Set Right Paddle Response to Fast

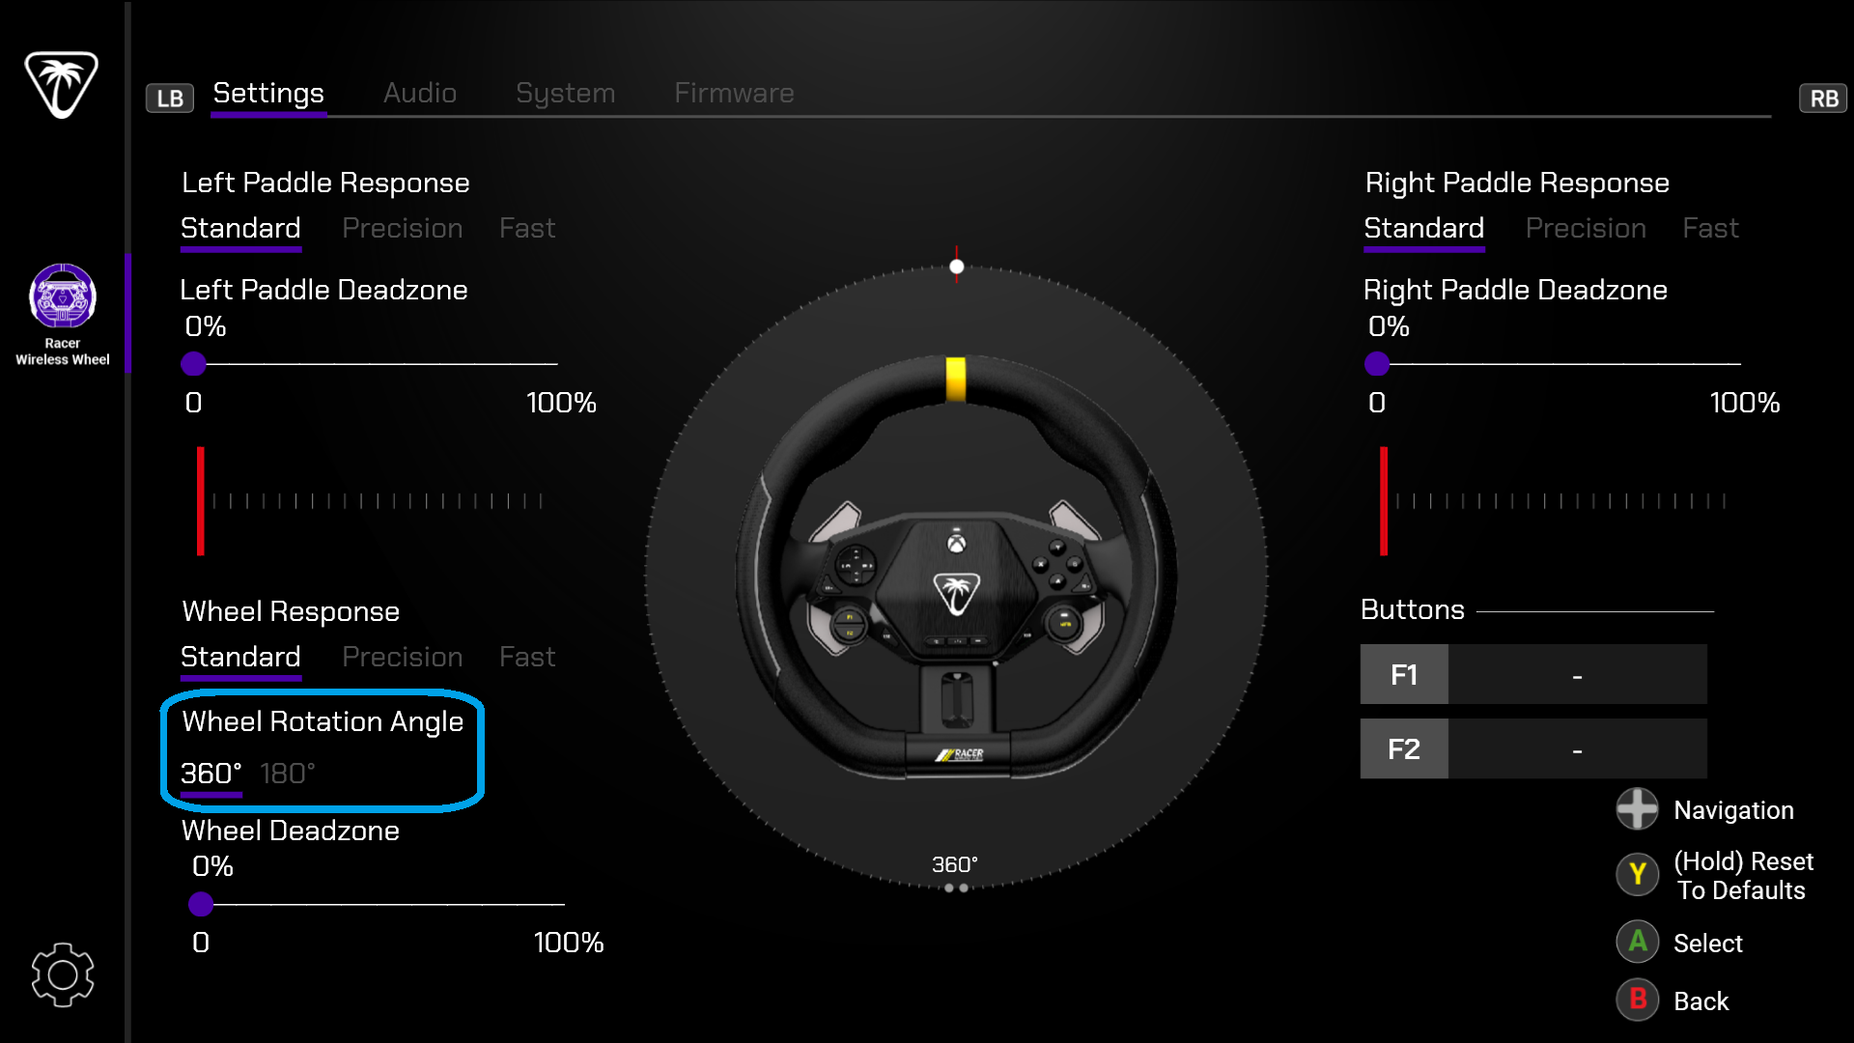click(1710, 228)
